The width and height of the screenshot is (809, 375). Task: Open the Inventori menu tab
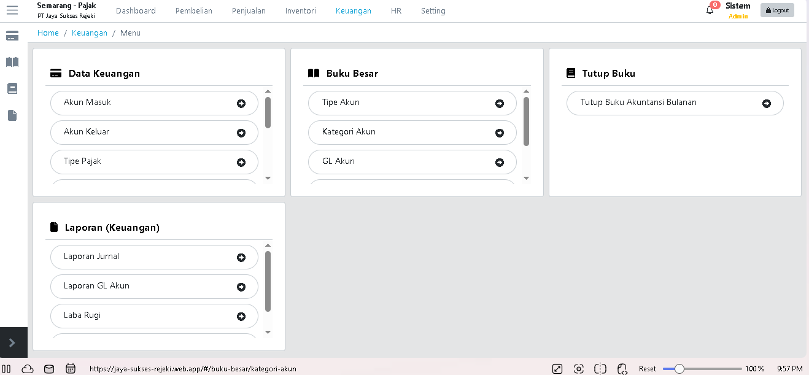pos(301,10)
